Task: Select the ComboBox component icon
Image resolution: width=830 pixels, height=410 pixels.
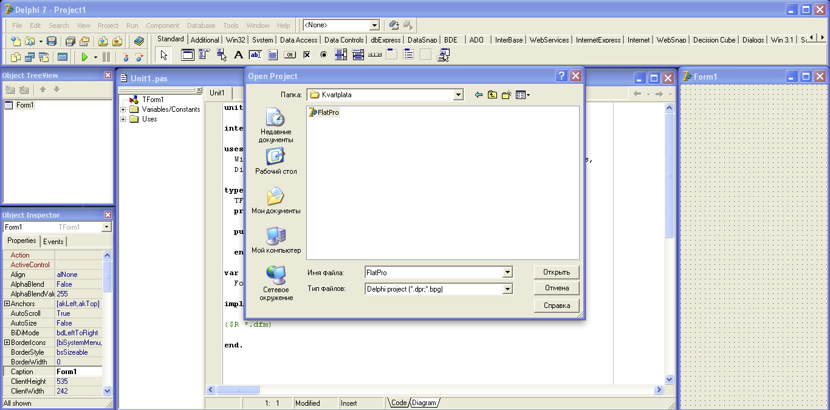Action: 358,55
